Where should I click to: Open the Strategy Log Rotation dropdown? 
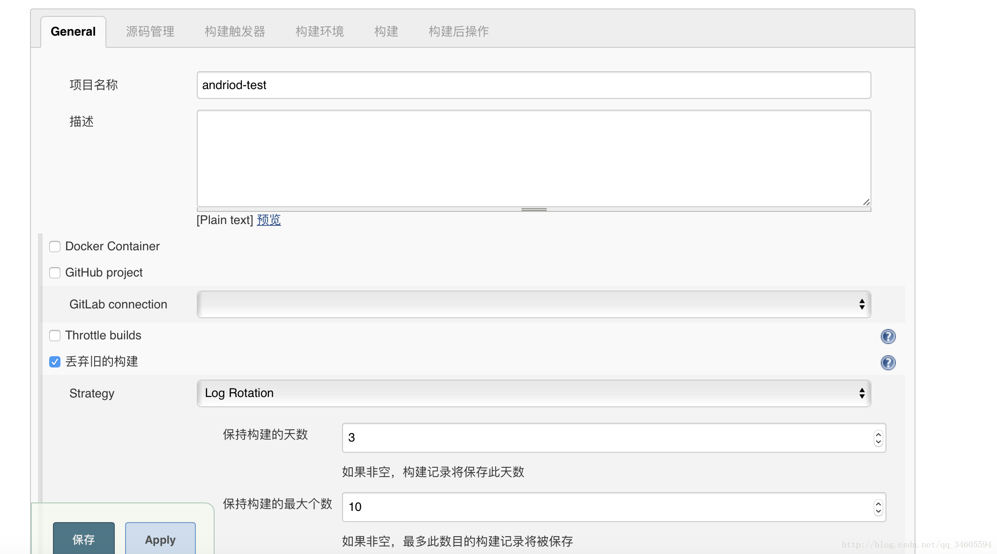click(x=534, y=393)
